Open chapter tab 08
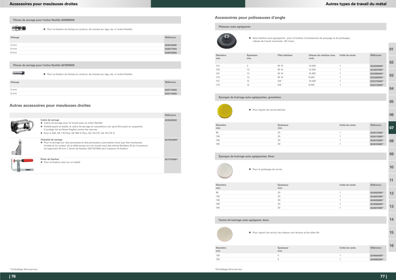 click(x=392, y=141)
